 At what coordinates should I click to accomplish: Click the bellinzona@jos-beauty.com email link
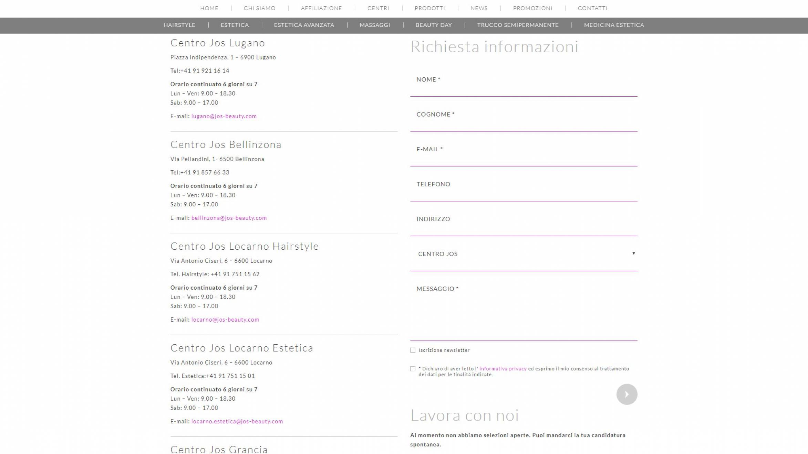[x=229, y=218]
